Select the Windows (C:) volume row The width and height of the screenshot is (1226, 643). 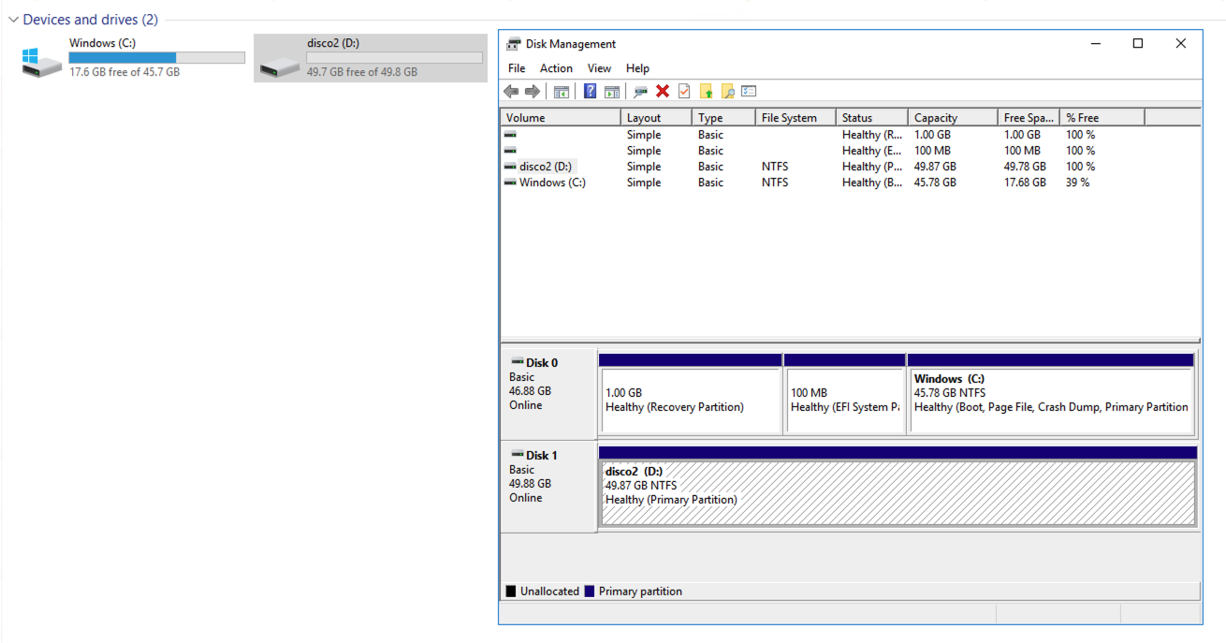point(552,183)
